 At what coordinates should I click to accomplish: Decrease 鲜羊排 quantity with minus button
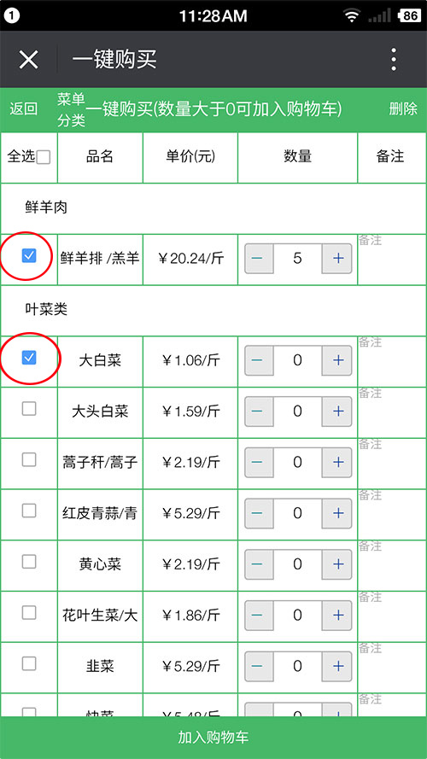click(x=258, y=259)
